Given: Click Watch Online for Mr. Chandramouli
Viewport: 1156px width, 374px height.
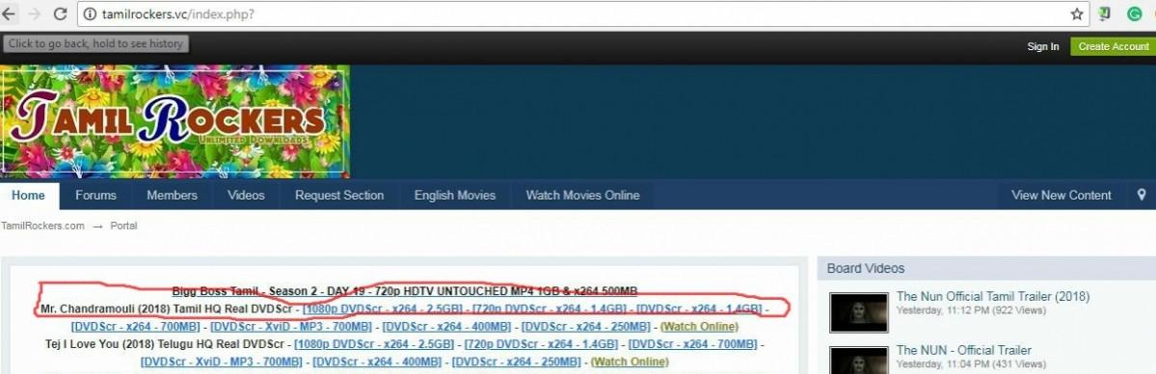Looking at the screenshot, I should 699,326.
